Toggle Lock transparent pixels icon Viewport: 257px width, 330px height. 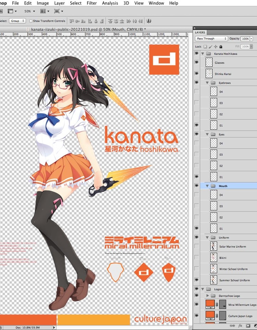[x=205, y=47]
